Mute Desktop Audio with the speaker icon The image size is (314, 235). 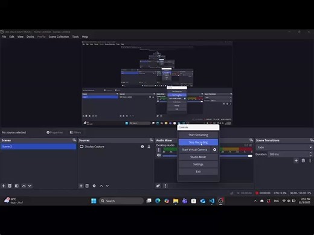coord(159,155)
